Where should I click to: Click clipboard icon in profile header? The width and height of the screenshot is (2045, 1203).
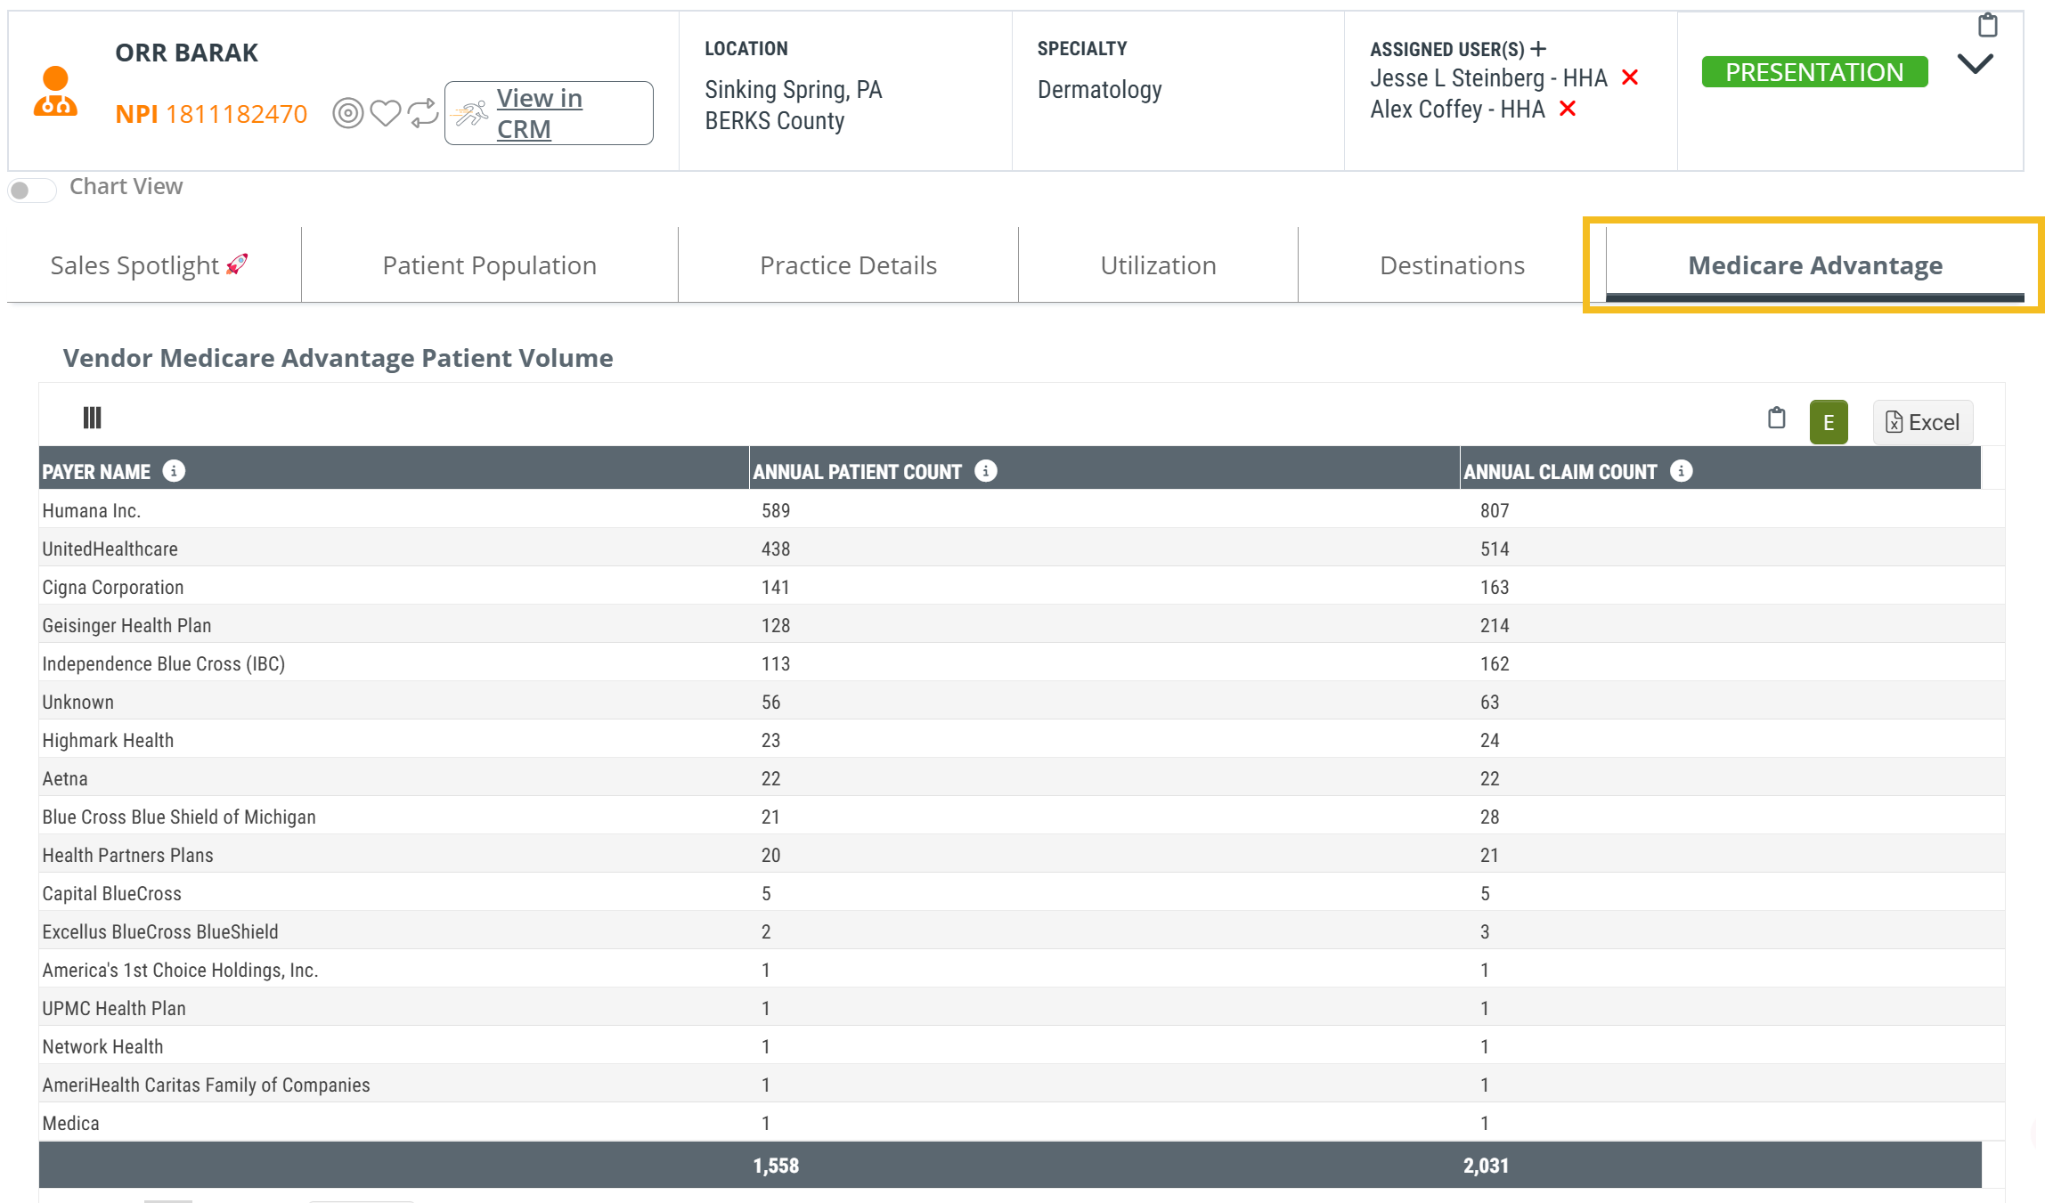click(1987, 25)
